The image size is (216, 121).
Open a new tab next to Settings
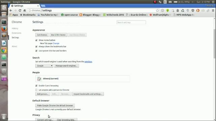click(x=43, y=6)
